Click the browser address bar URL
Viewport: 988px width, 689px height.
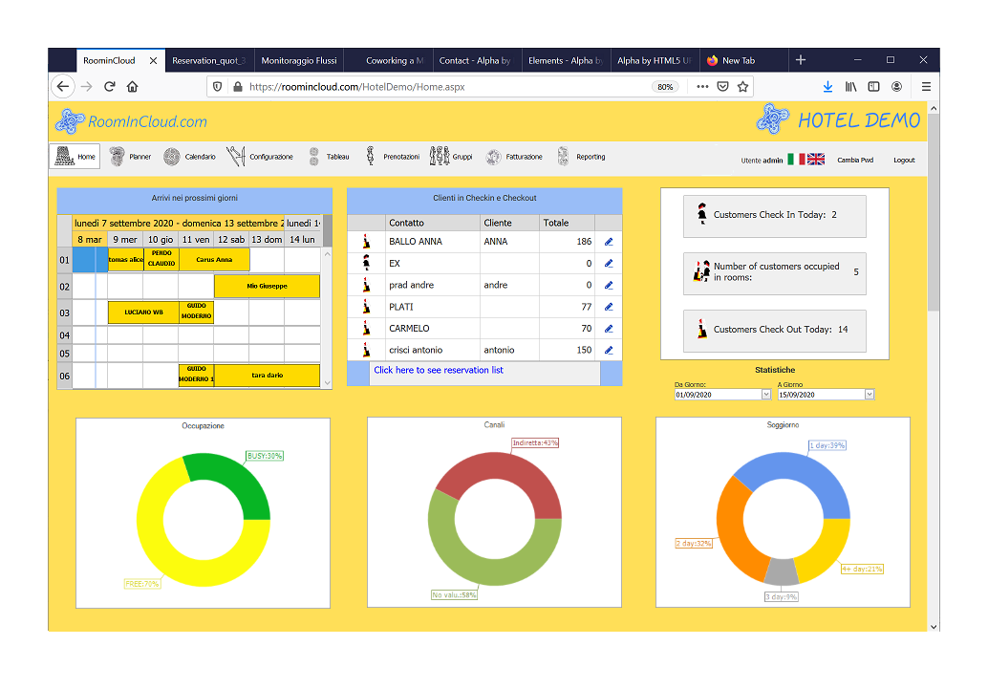pos(430,86)
